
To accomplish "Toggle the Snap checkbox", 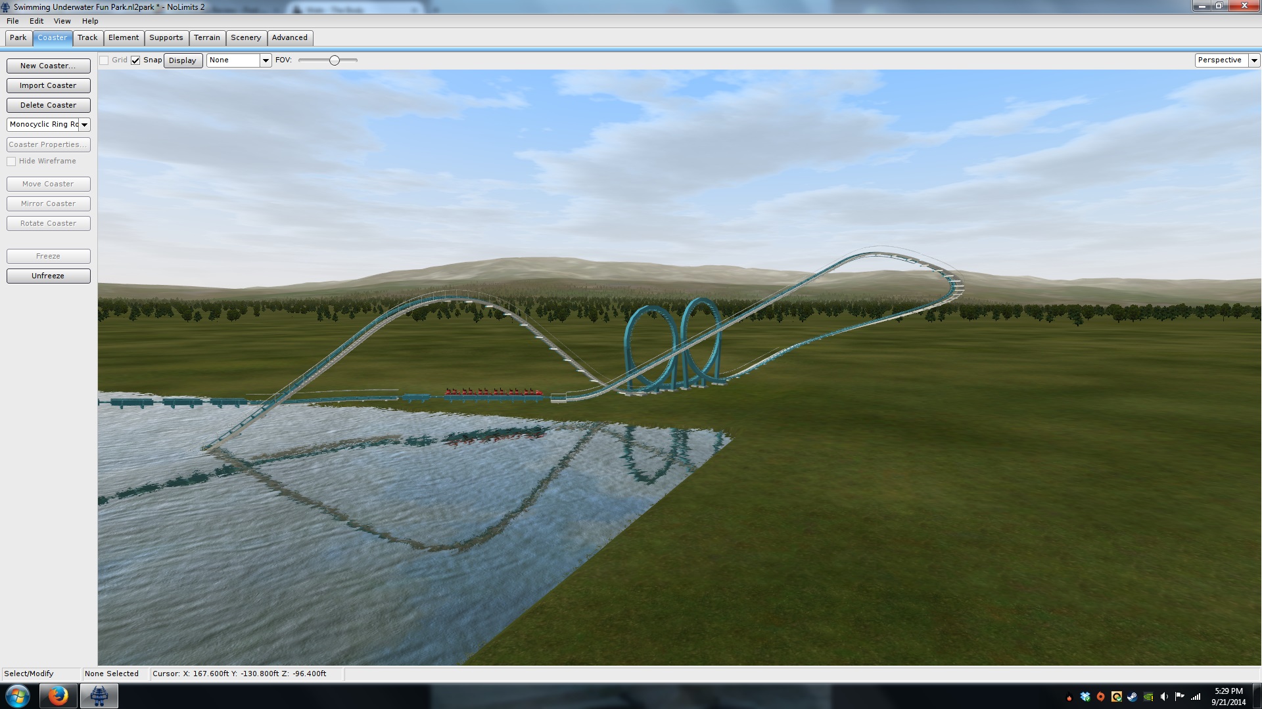I will (x=135, y=60).
